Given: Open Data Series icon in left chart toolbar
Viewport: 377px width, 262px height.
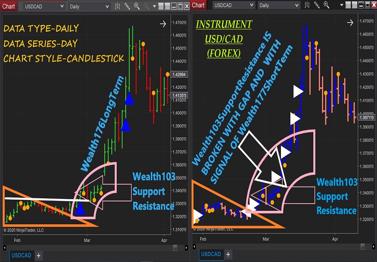Looking at the screenshot, I should pos(118,6).
